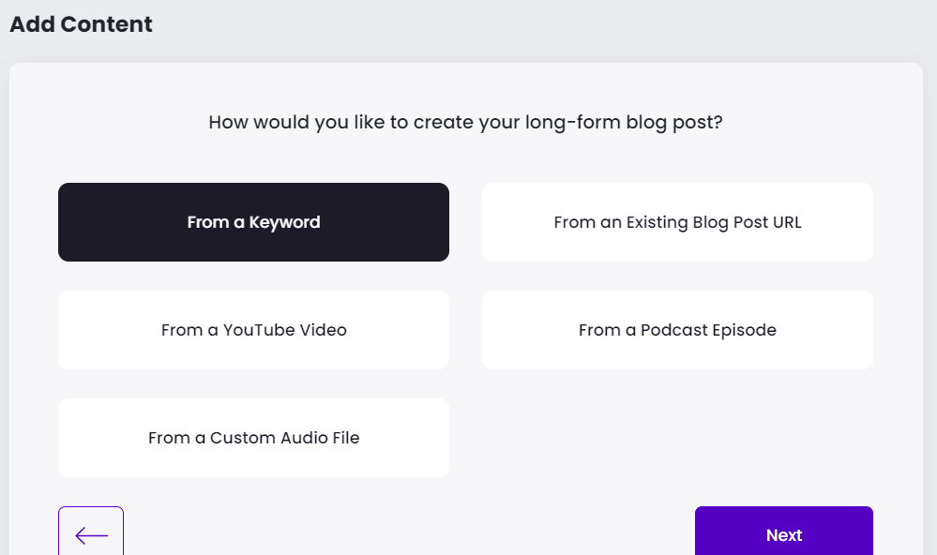Image resolution: width=937 pixels, height=555 pixels.
Task: Click the 'Next' label on the purple button
Action: point(783,535)
